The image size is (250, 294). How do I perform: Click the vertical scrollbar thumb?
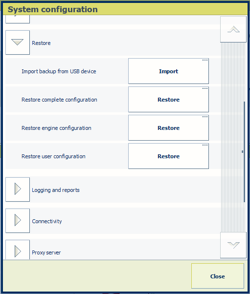click(x=244, y=152)
